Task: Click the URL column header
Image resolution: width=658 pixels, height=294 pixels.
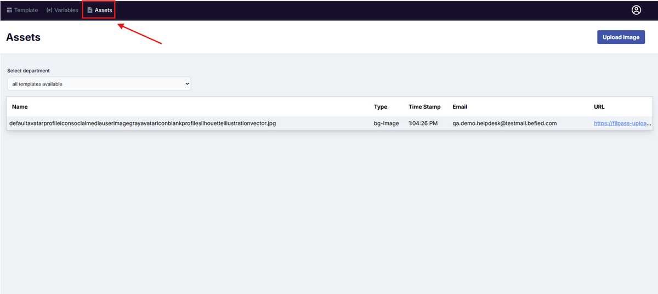Action: [599, 107]
